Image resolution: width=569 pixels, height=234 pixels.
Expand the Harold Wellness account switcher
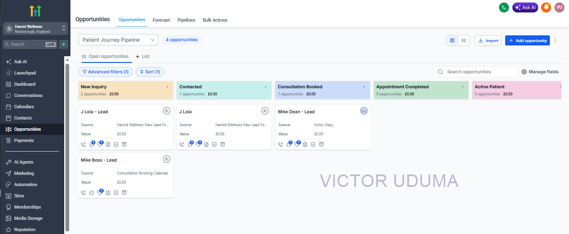35,29
